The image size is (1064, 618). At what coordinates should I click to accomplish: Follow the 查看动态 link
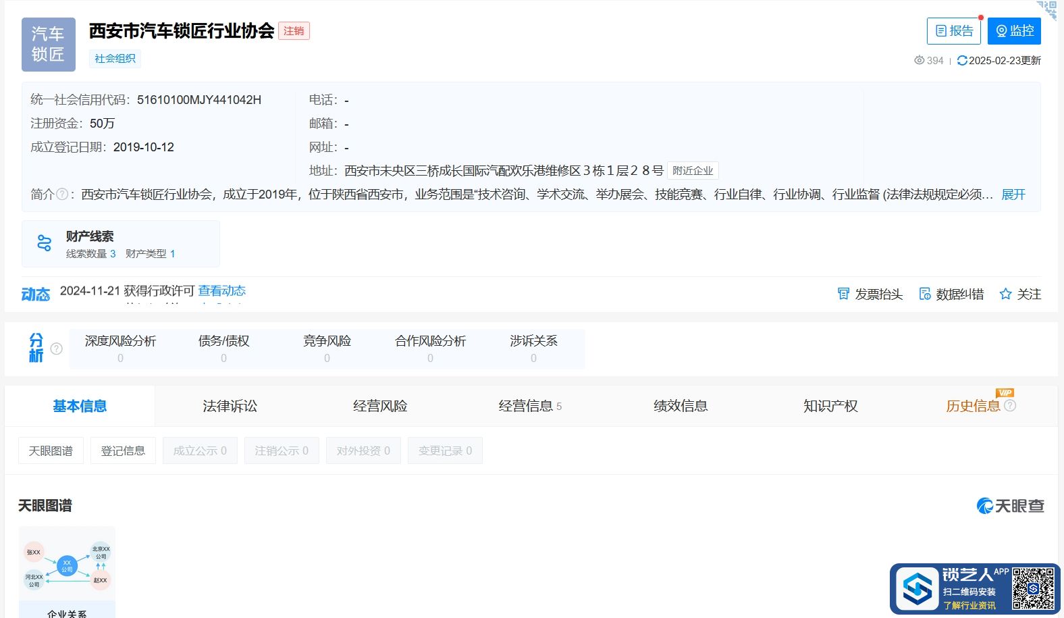[221, 291]
